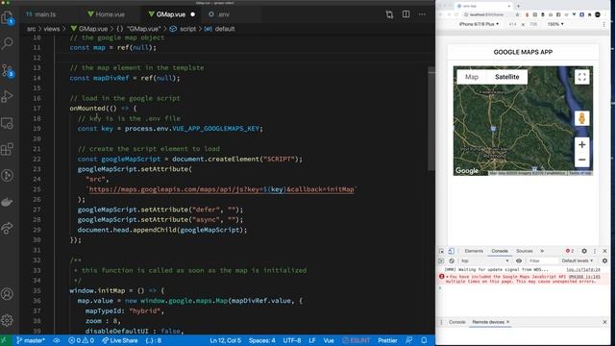Open the iPhone 6/7/8 Plus device dropdown
The image size is (615, 346).
479,24
